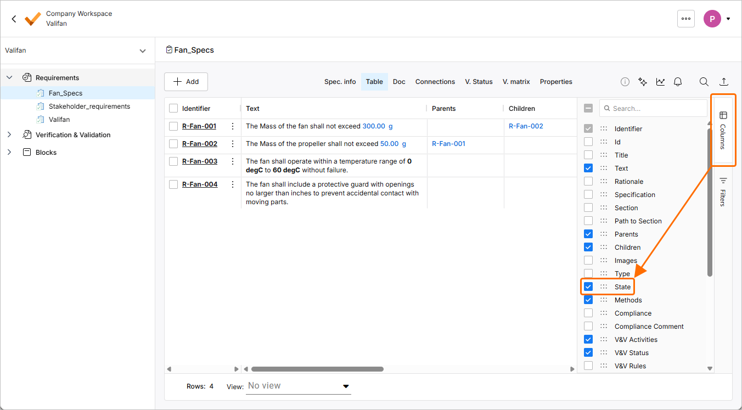The image size is (742, 410).
Task: Open row menu for R-Fan-004
Action: pos(233,184)
